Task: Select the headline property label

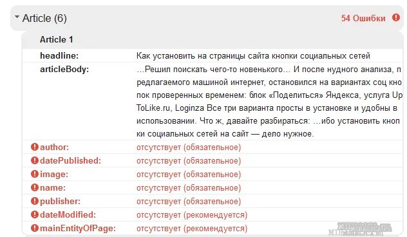Action: [59, 55]
